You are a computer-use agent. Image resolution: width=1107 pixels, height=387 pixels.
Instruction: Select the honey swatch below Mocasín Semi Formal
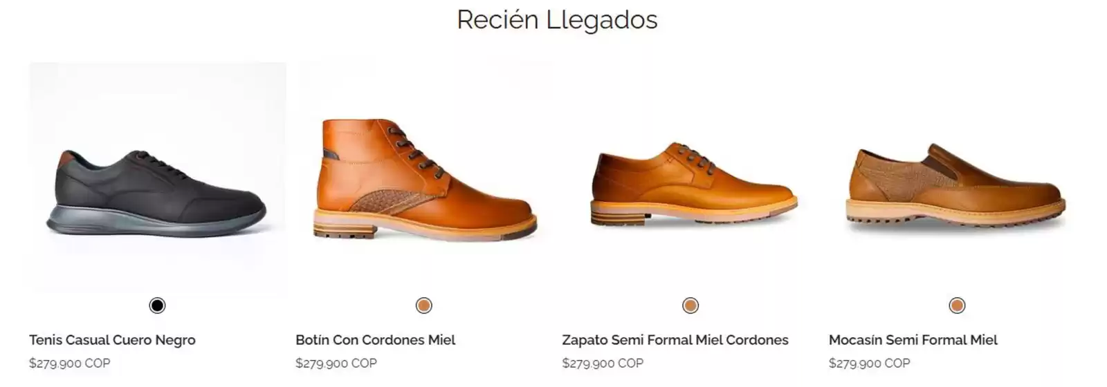[x=957, y=305]
